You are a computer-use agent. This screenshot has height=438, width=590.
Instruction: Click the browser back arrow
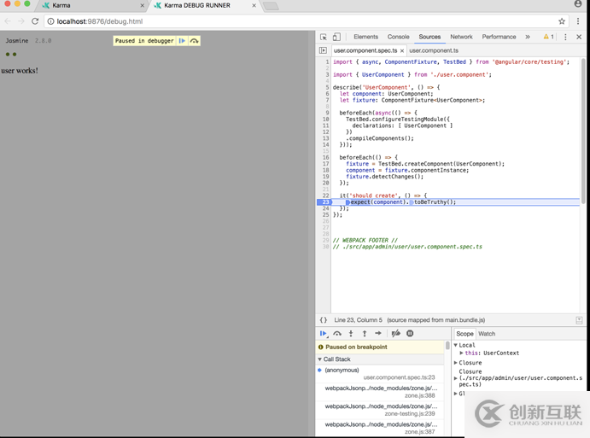pos(8,21)
